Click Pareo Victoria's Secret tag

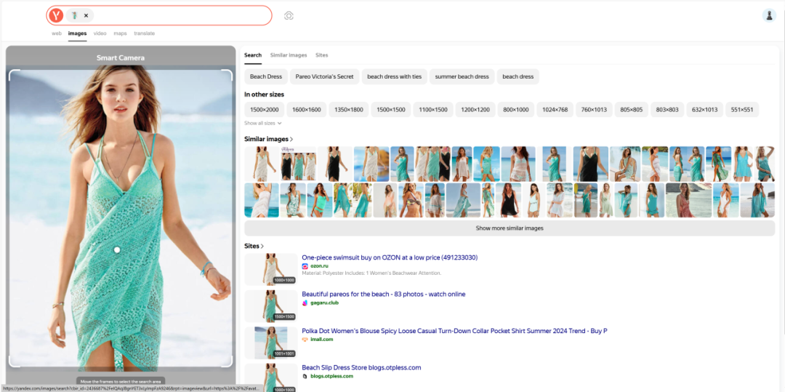[324, 76]
